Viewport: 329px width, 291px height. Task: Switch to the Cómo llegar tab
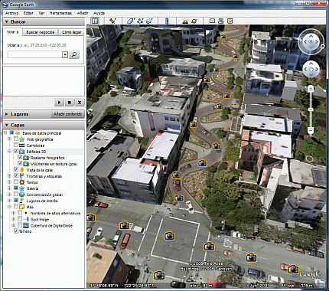pyautogui.click(x=72, y=32)
